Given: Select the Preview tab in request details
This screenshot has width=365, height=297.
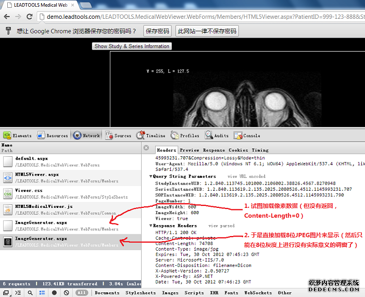Looking at the screenshot, I should point(190,150).
